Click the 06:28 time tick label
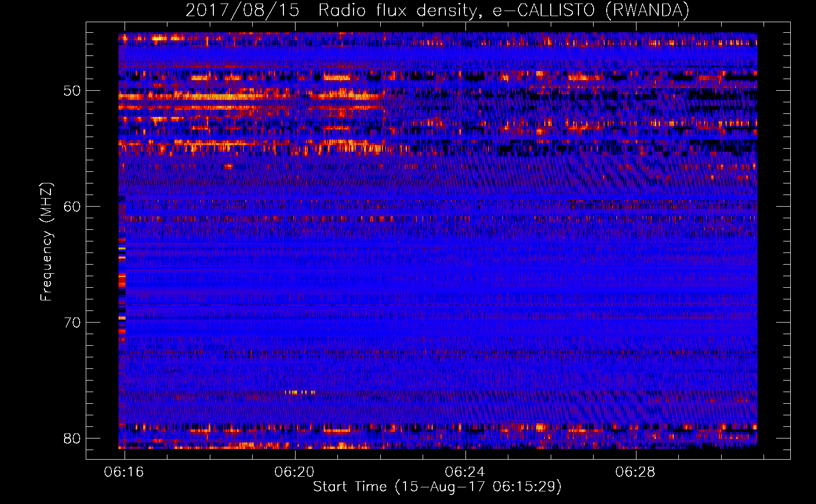This screenshot has height=504, width=816. [635, 472]
